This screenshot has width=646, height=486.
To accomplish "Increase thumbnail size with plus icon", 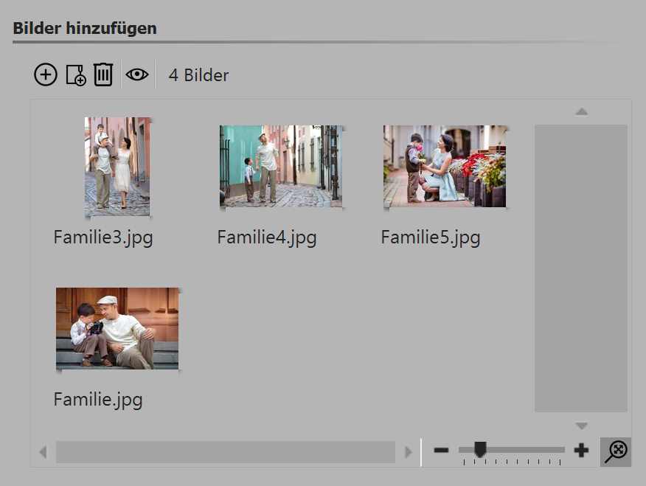I will [x=581, y=451].
